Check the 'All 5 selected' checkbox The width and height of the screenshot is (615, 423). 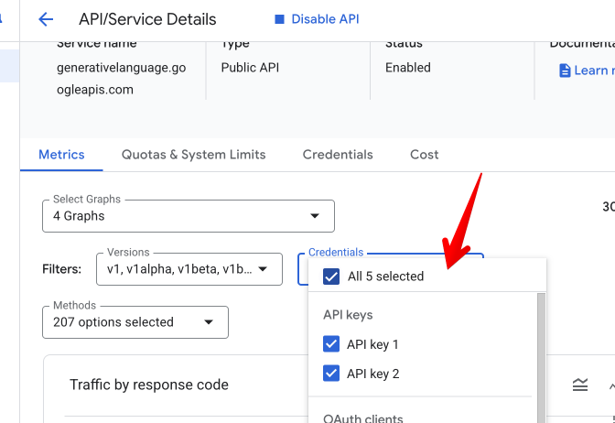[x=331, y=277]
